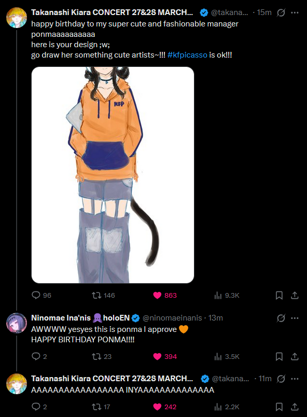This screenshot has width=307, height=417.
Task: Open the orange hoodie character drawing
Action: (113, 175)
